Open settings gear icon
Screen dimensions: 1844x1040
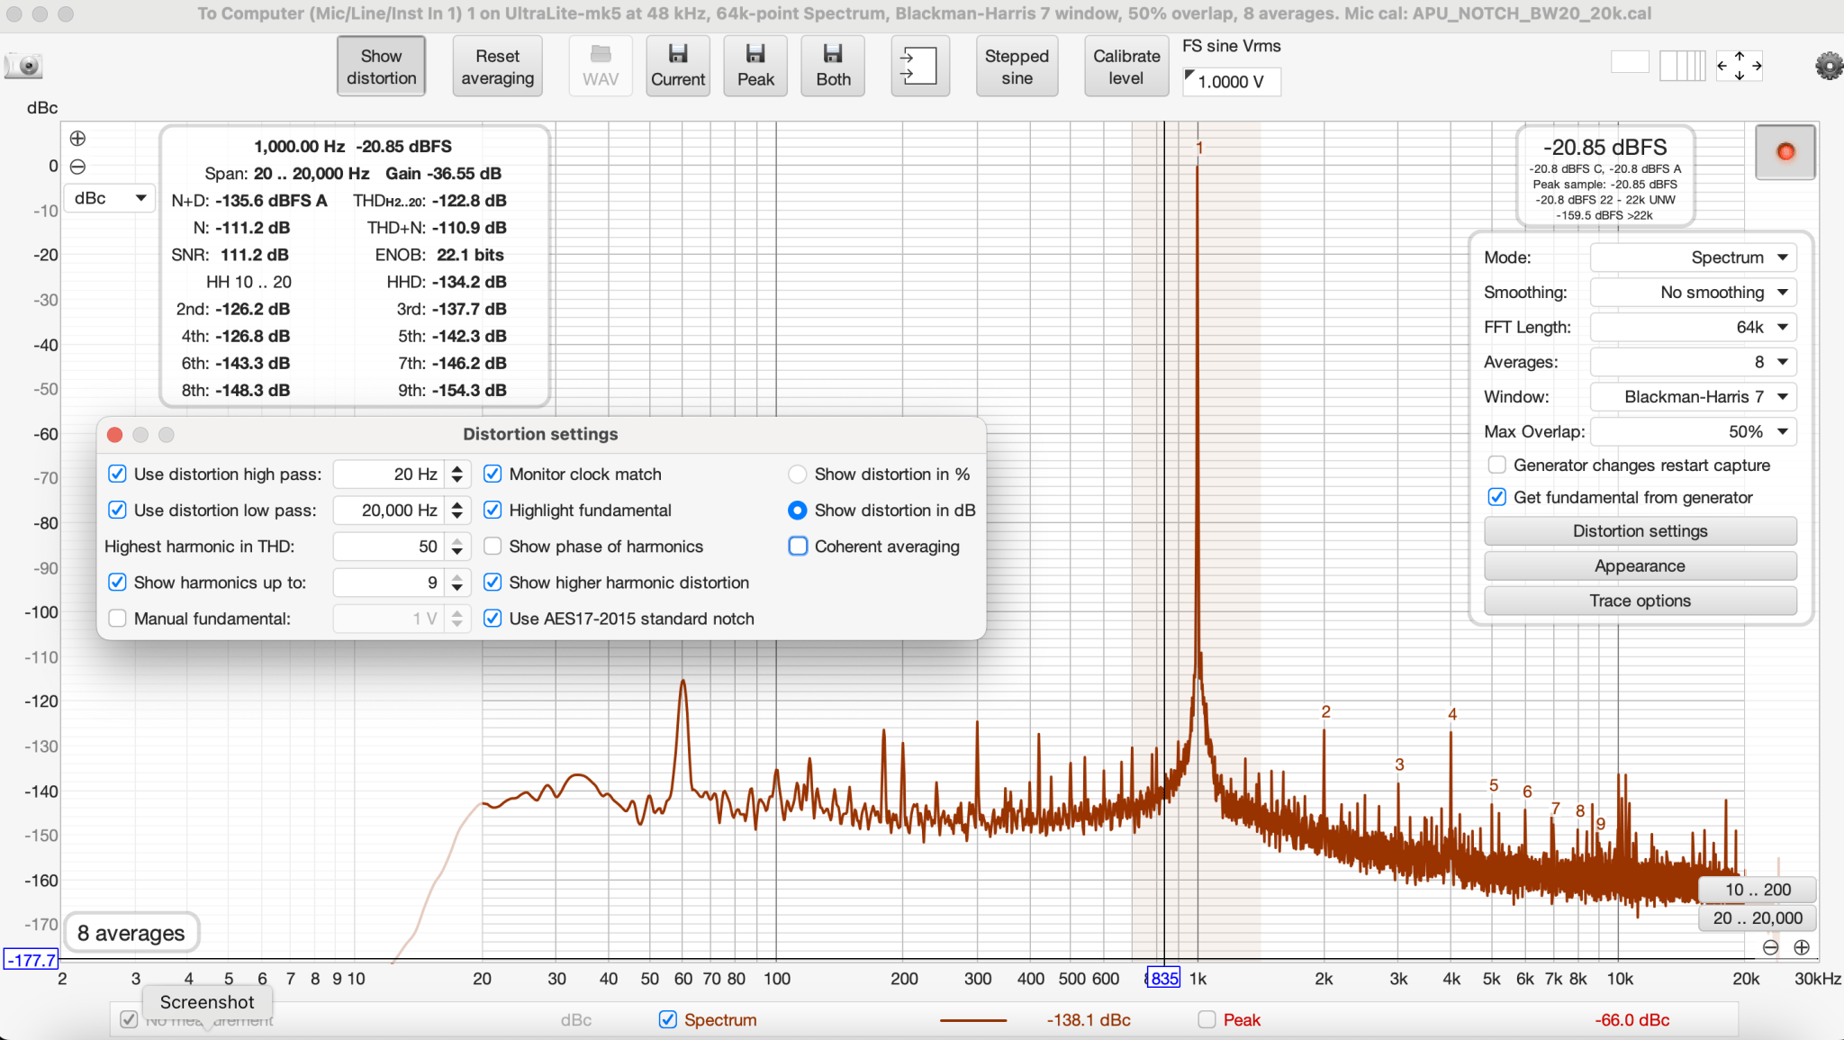(x=1829, y=66)
